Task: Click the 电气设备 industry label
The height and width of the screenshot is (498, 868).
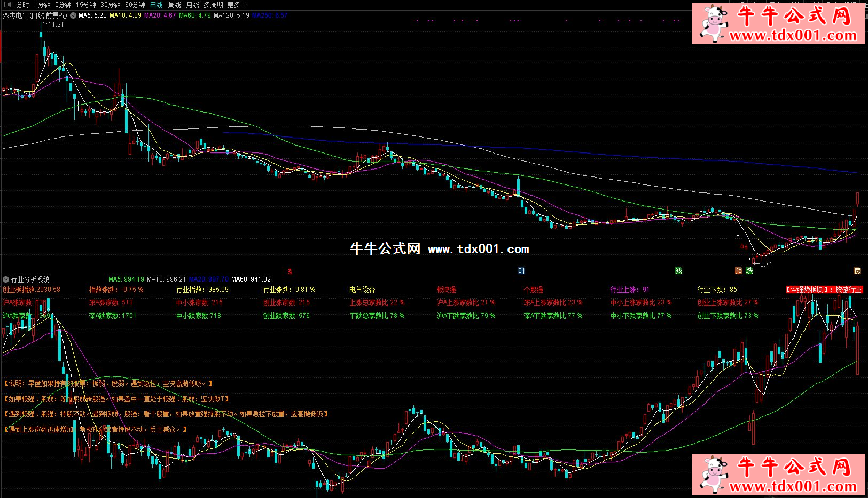Action: pyautogui.click(x=362, y=290)
